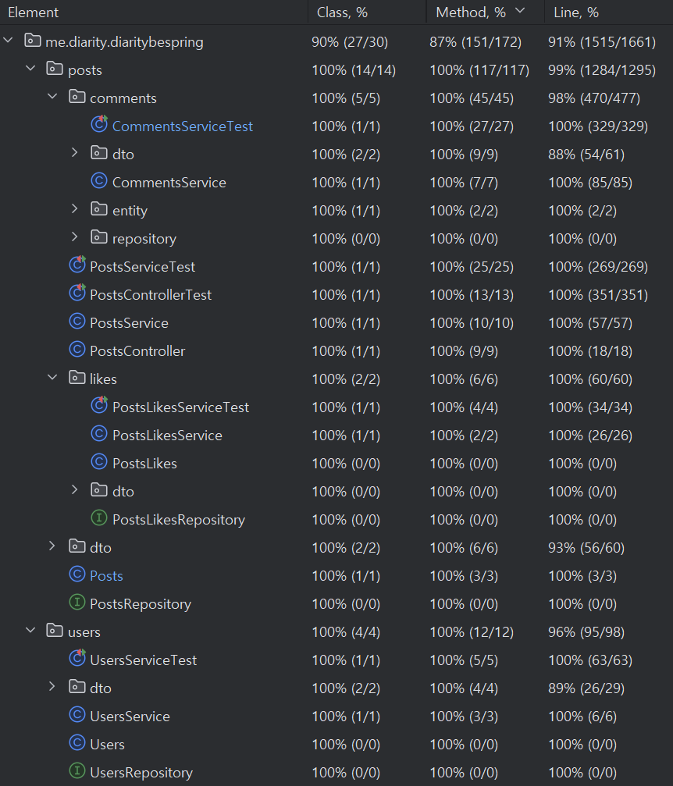Screen dimensions: 673x786
Task: Click the 100% (14/14) class coverage value
Action: [x=354, y=70]
